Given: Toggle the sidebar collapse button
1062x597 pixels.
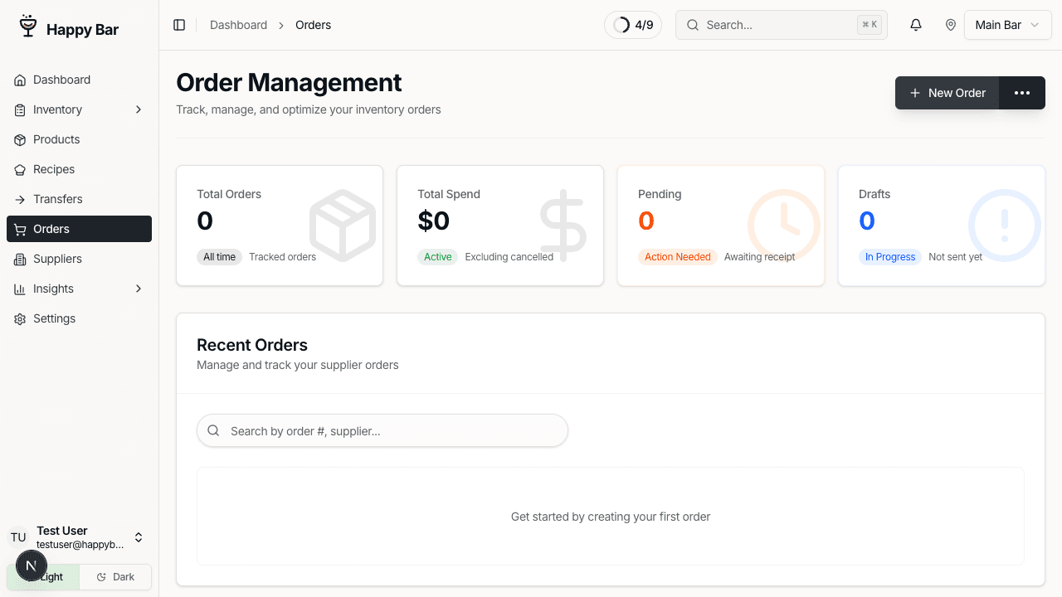Looking at the screenshot, I should [179, 25].
